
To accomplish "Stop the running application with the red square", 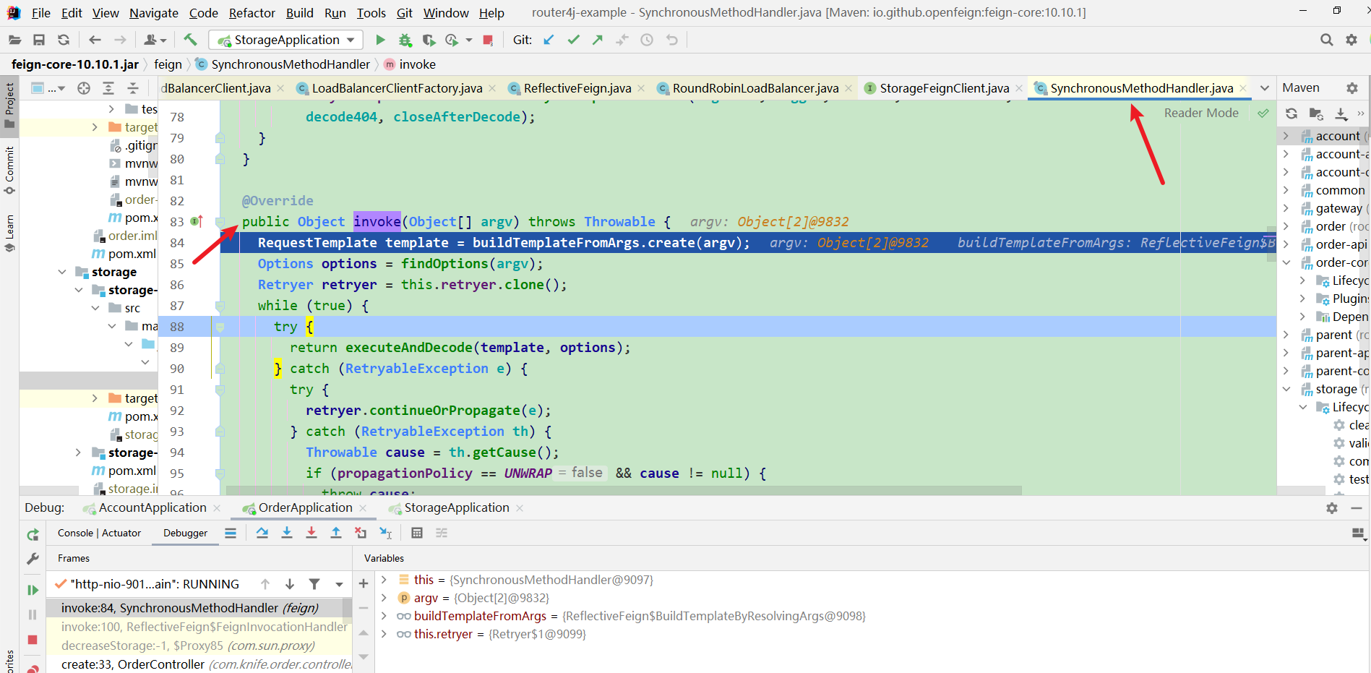I will tap(489, 40).
